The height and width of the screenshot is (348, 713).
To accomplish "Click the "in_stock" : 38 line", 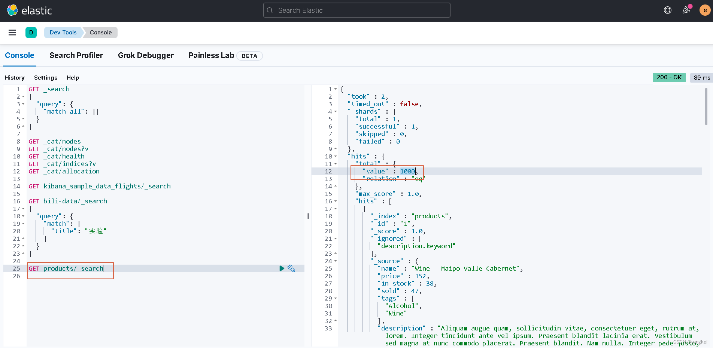I will 407,283.
